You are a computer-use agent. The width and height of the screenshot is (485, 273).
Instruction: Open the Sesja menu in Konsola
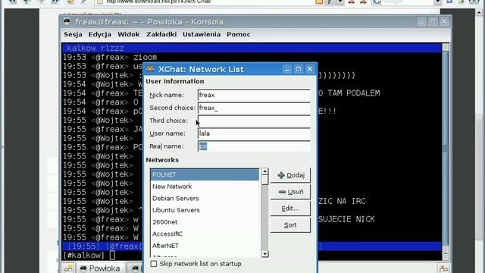pos(73,34)
